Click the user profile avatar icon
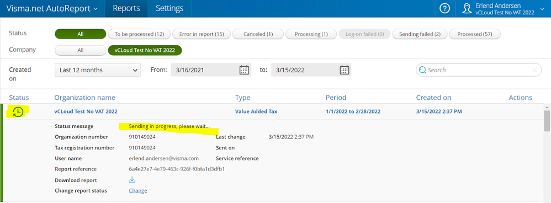Image resolution: width=551 pixels, height=203 pixels. click(x=467, y=9)
